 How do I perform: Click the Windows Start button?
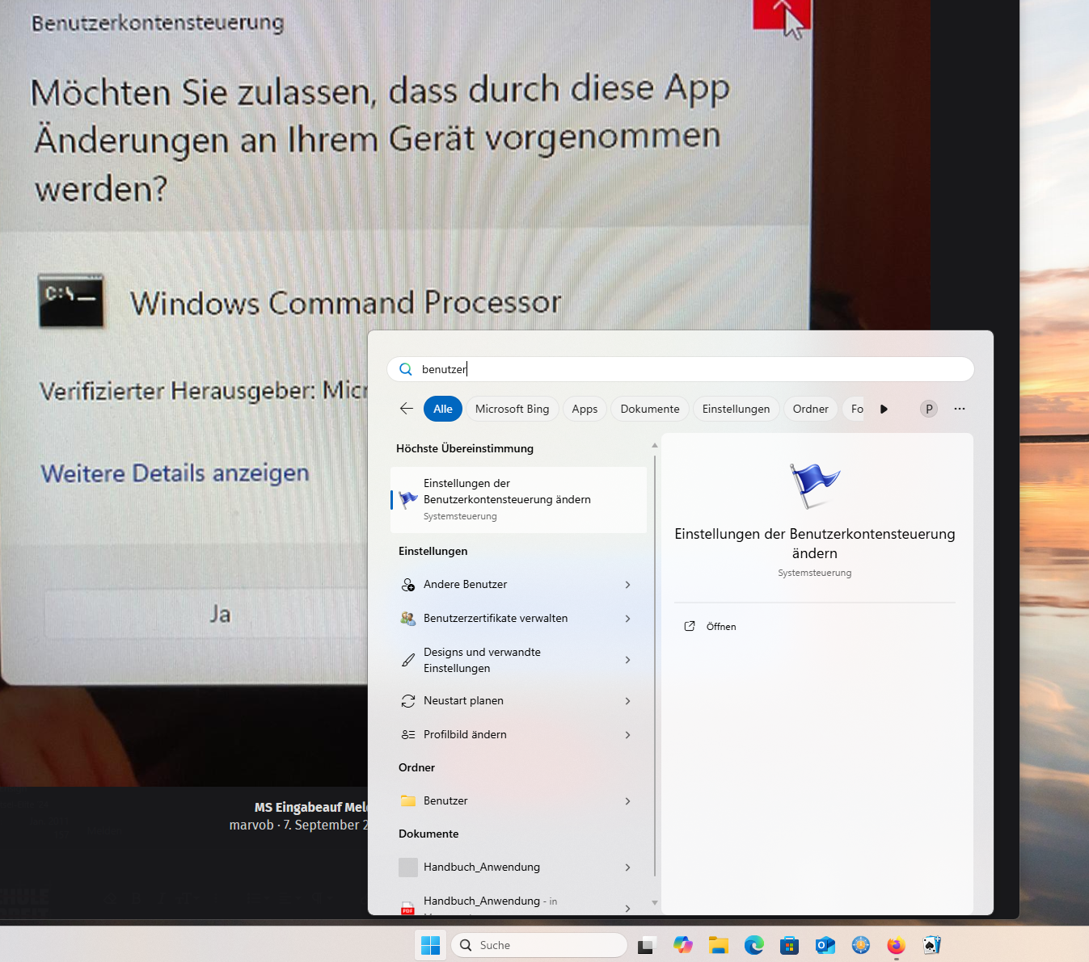click(430, 945)
